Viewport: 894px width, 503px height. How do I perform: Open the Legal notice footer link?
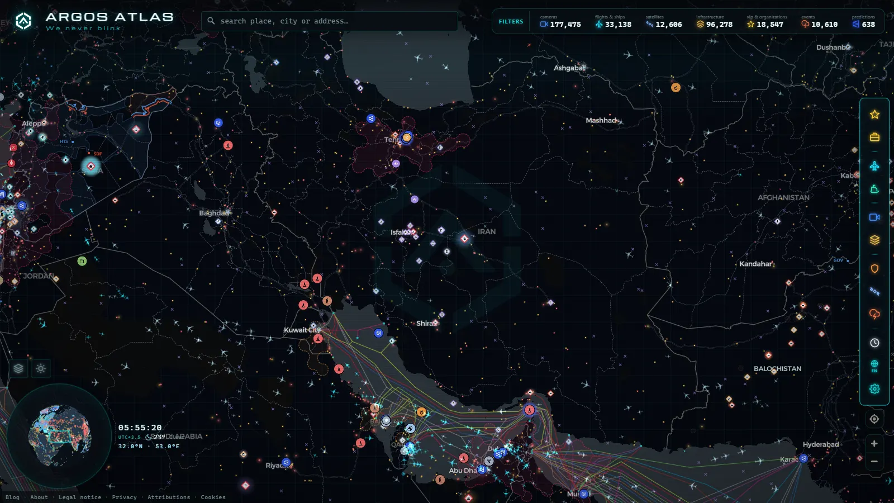(80, 497)
